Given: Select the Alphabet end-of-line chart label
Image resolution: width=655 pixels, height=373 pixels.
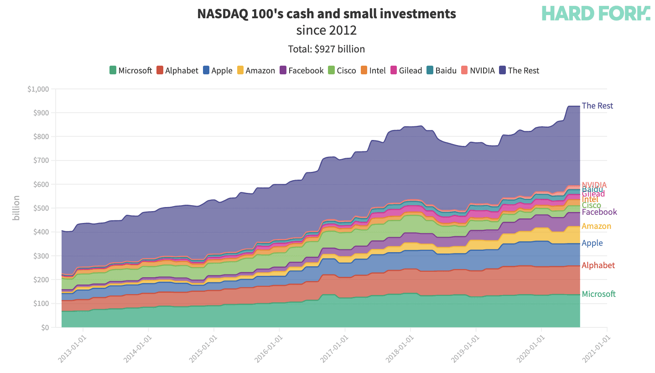Looking at the screenshot, I should [x=598, y=265].
